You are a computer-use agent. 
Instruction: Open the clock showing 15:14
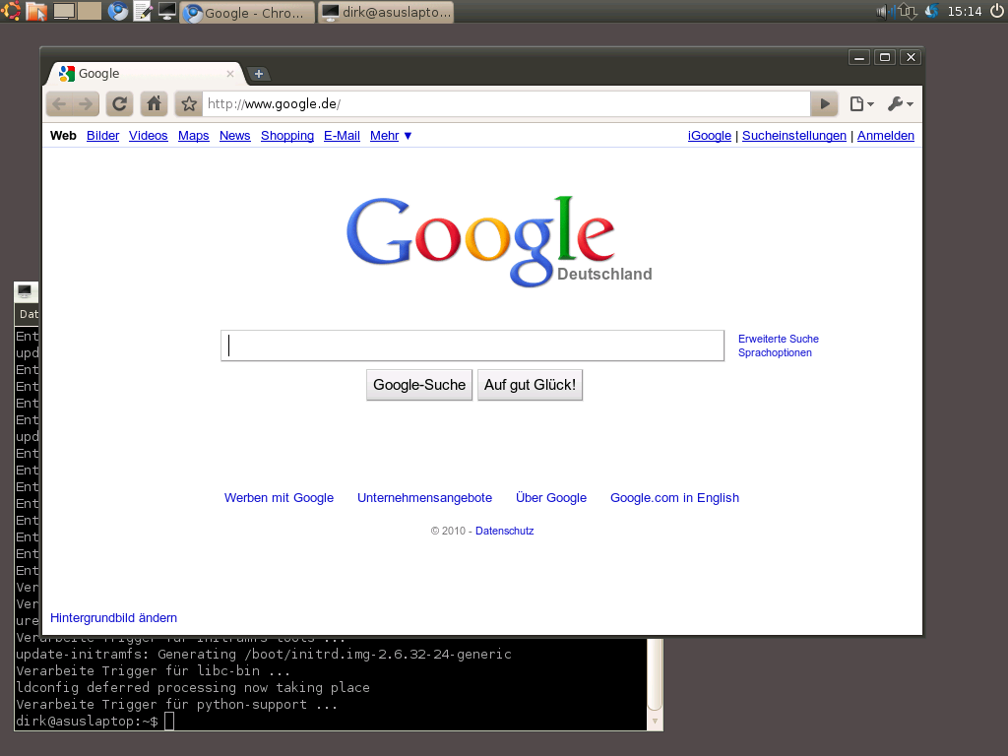pyautogui.click(x=965, y=11)
